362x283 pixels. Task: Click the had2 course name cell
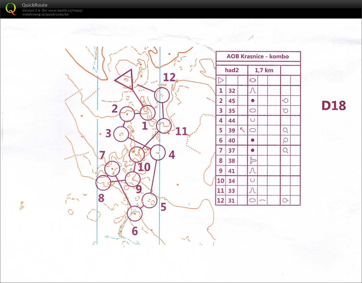click(x=232, y=70)
